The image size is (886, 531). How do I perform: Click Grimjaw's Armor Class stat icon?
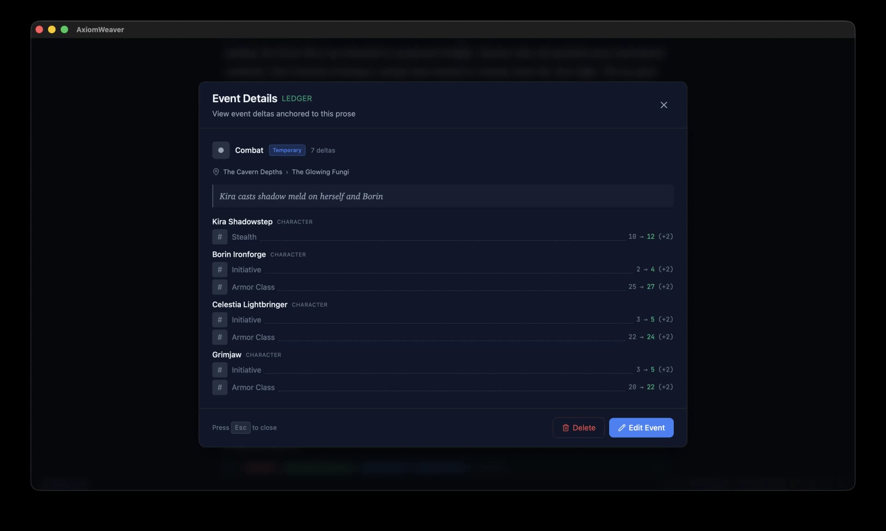click(219, 387)
